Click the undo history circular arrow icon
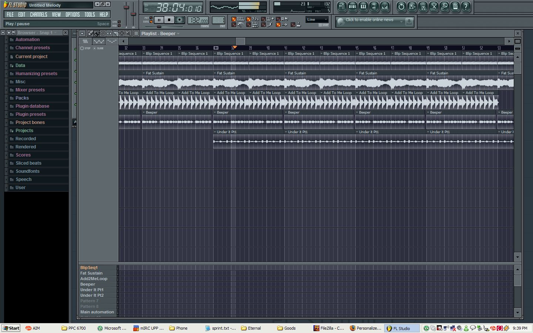The image size is (533, 333). pyautogui.click(x=401, y=7)
